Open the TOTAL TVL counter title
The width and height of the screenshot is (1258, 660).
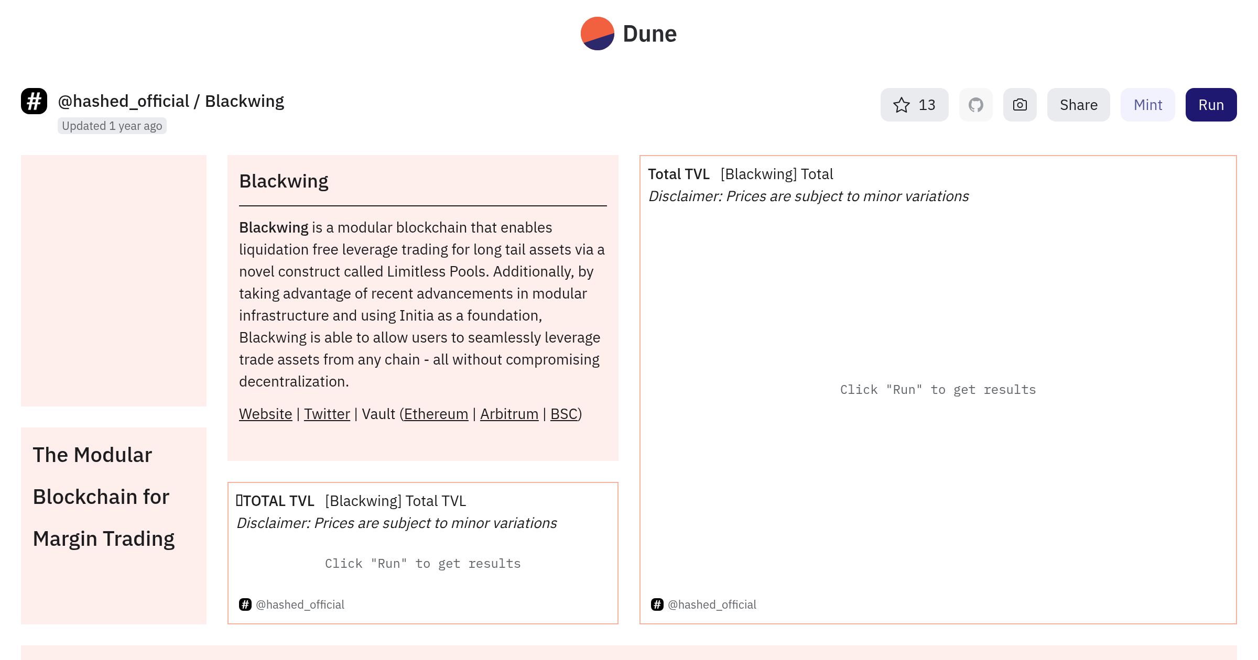pyautogui.click(x=275, y=501)
